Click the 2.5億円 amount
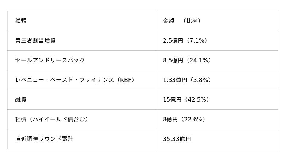 [173, 41]
